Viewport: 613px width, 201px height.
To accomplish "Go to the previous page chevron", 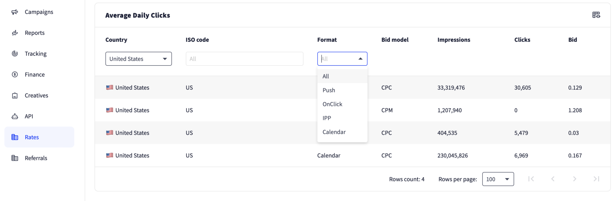I will click(x=553, y=179).
